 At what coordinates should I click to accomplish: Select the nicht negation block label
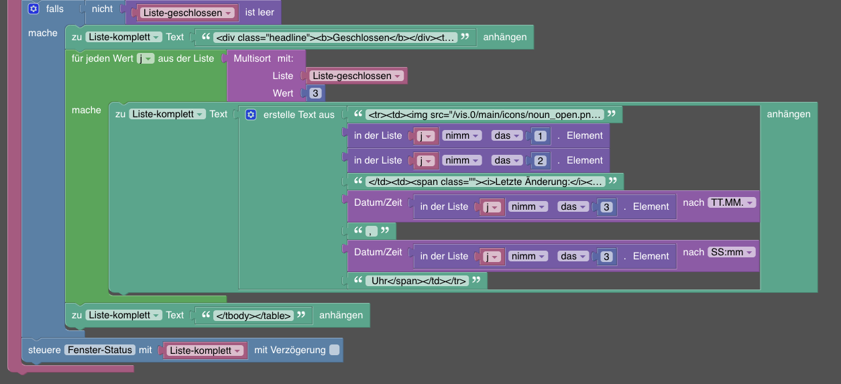103,9
